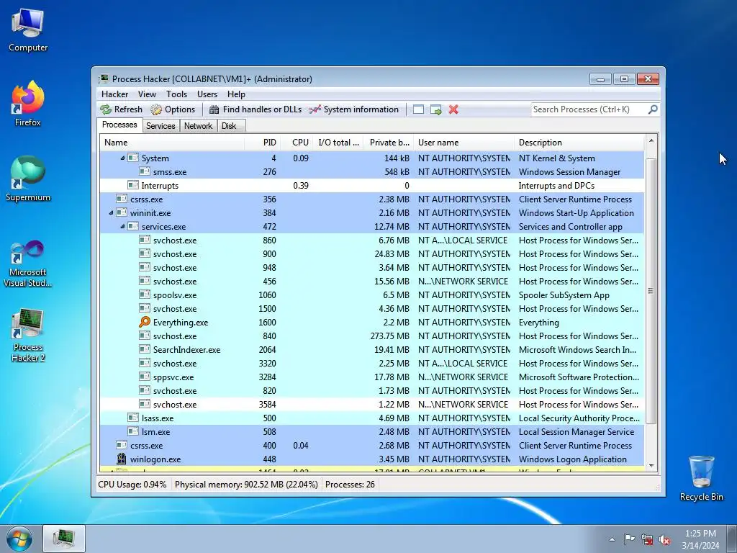Open the Windows Start menu
Screen dimensions: 737x553
19,539
